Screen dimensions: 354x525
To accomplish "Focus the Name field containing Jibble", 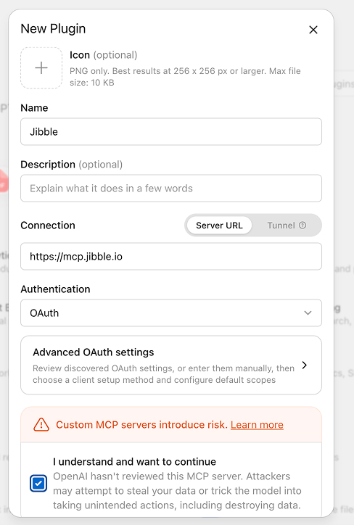I will [x=171, y=131].
